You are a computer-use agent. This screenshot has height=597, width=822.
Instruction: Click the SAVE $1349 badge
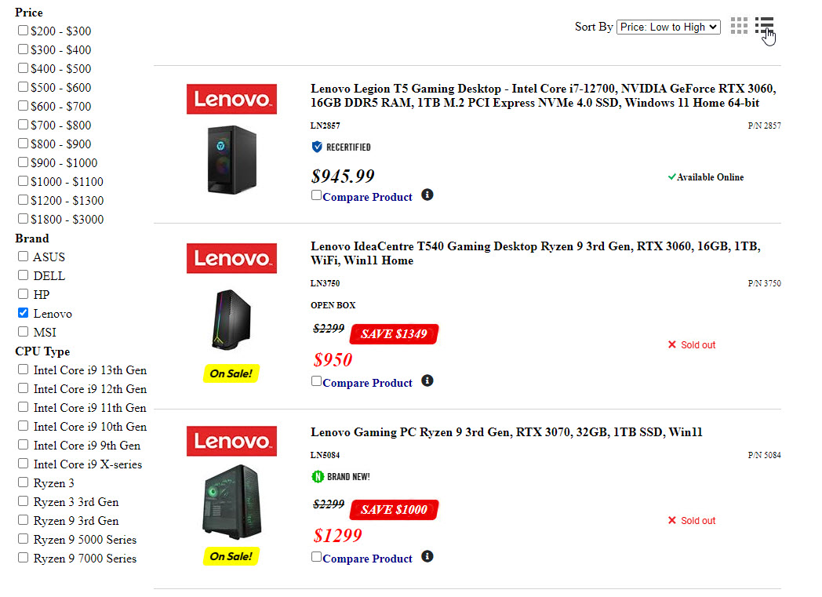(394, 334)
